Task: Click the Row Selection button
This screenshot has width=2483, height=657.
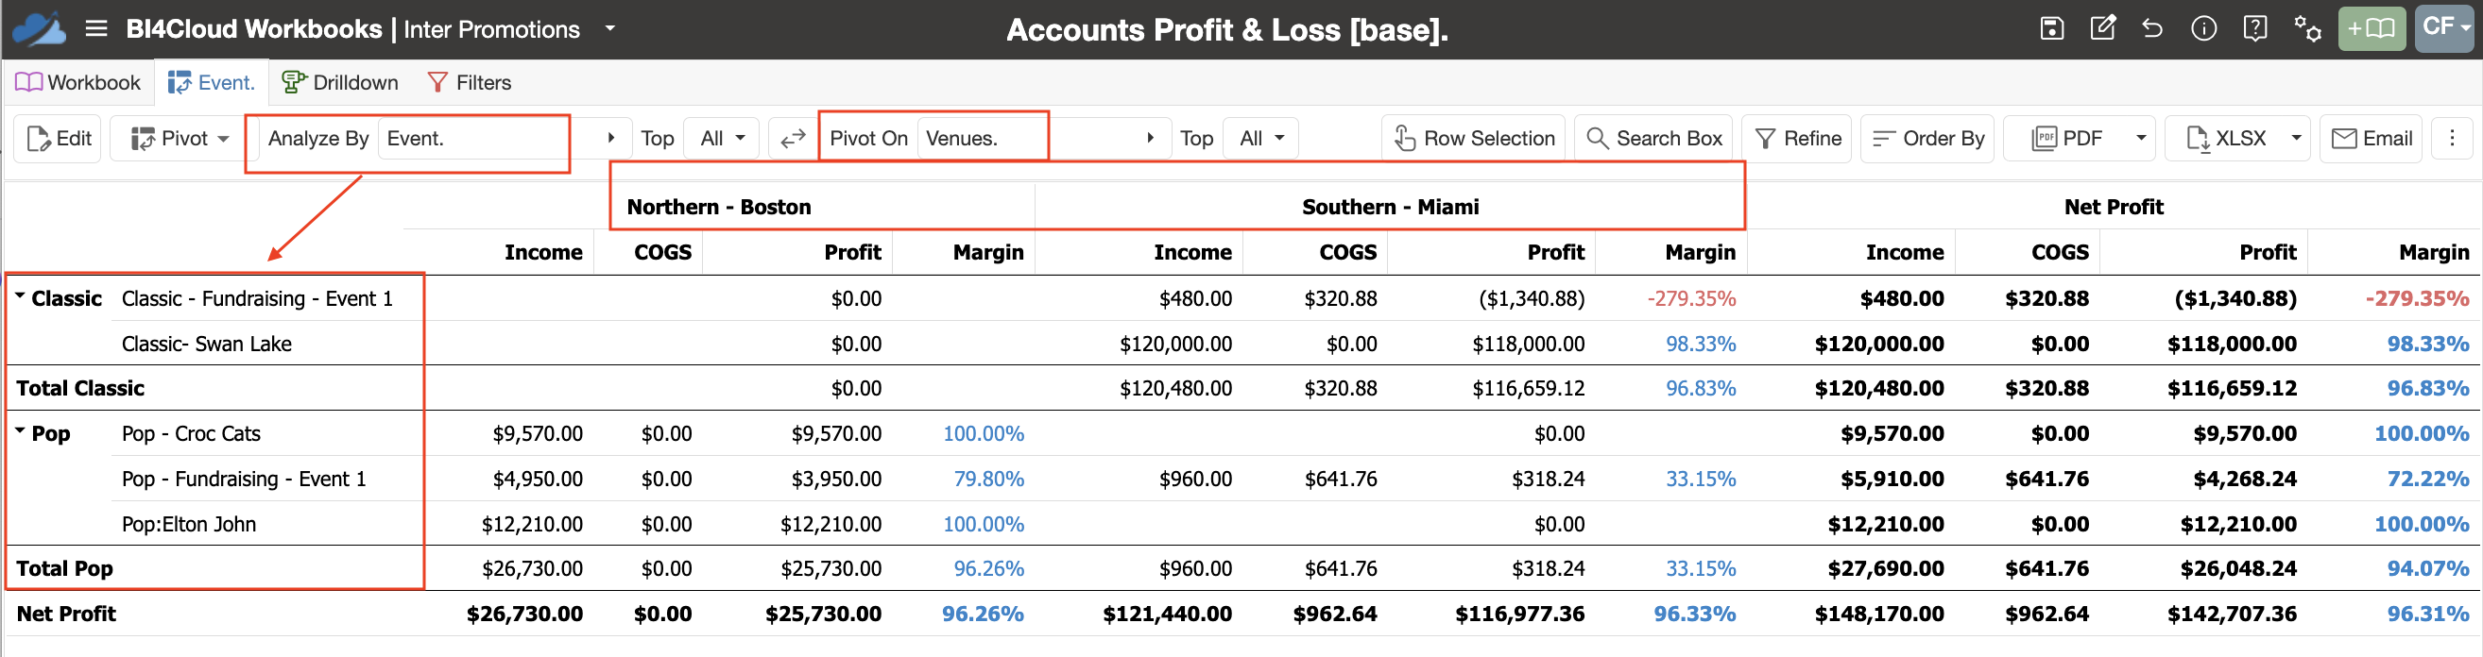Action: 1473,139
